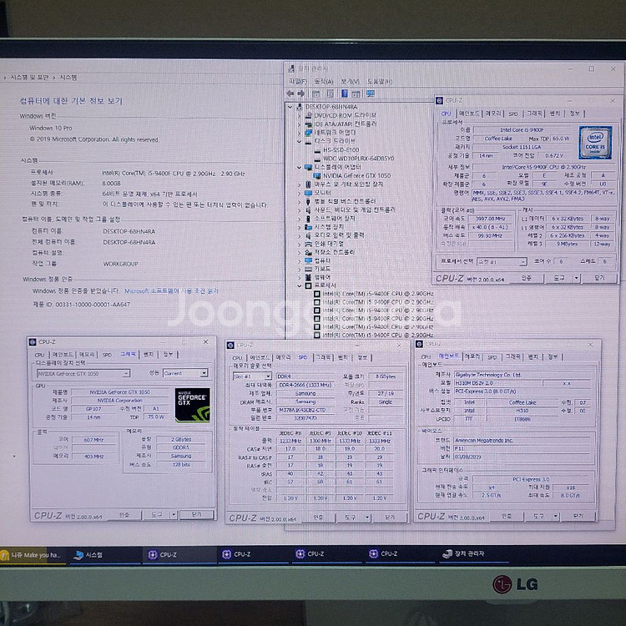Switch to 메모리 tab in the GeForce graphics CPU-Z window
Viewport: 626px width, 626px height.
pos(87,355)
